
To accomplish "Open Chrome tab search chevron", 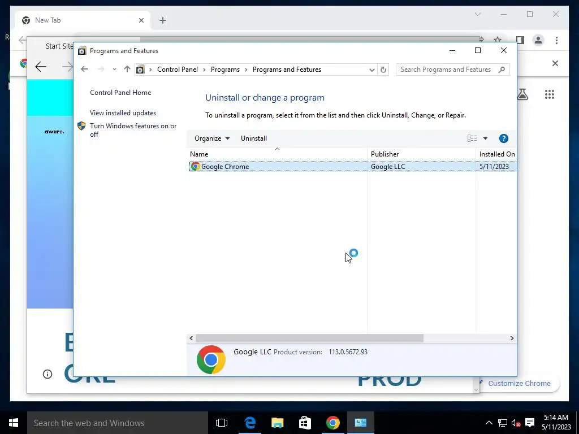I will click(x=477, y=14).
